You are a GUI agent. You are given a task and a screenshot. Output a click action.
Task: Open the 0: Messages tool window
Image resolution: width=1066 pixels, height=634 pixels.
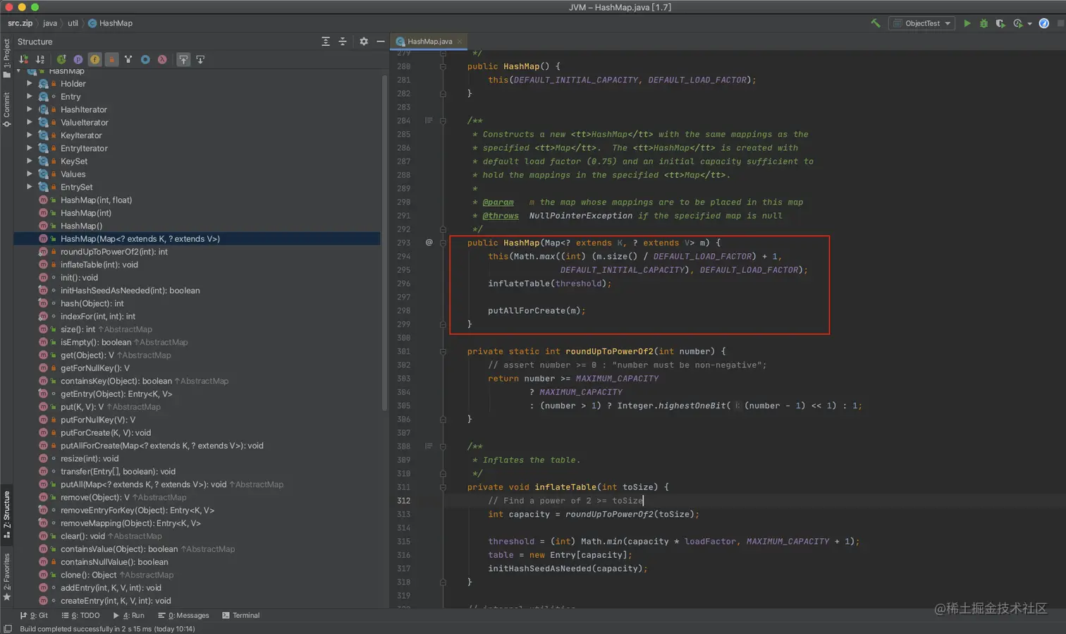(183, 616)
